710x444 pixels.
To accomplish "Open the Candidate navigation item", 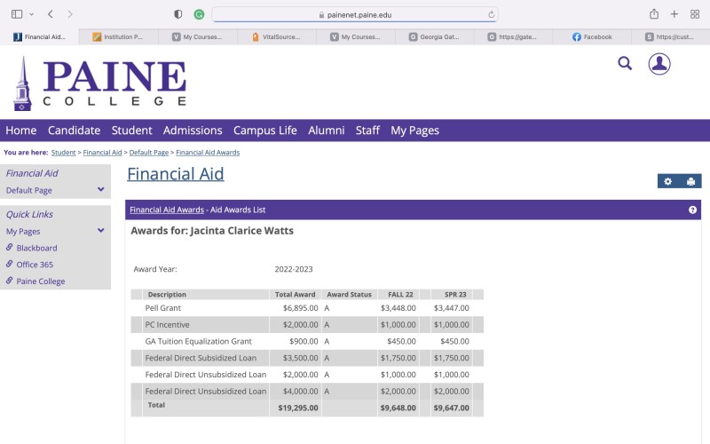I will 75,131.
